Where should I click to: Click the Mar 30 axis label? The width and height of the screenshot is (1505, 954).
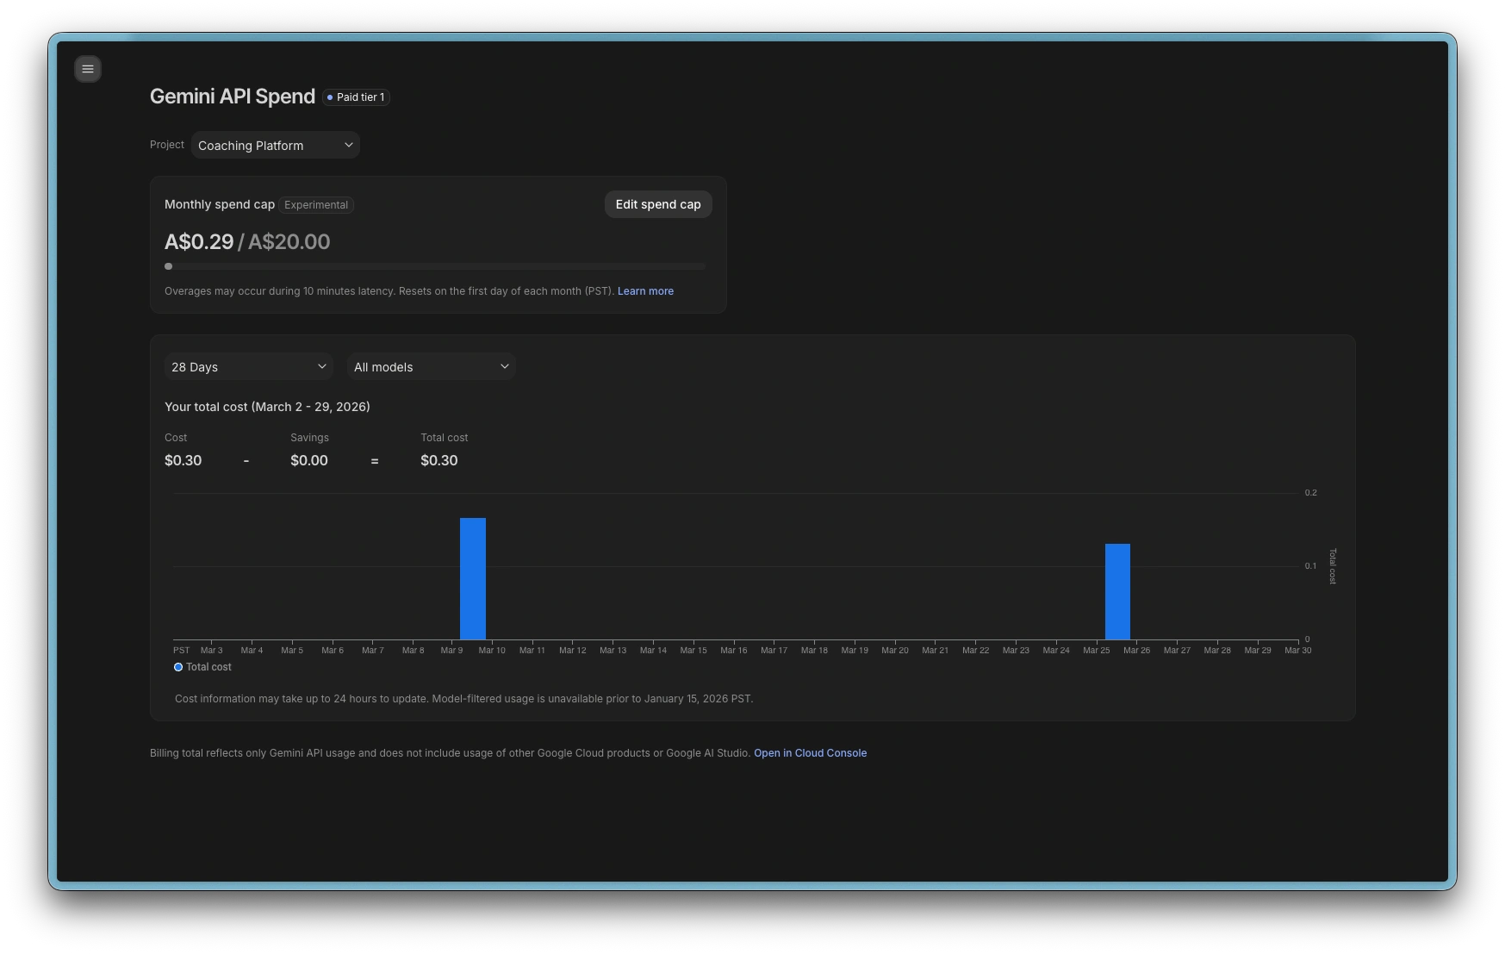click(1297, 651)
